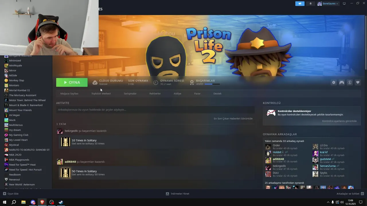Open game settings gear icon
The height and width of the screenshot is (206, 367).
(333, 82)
